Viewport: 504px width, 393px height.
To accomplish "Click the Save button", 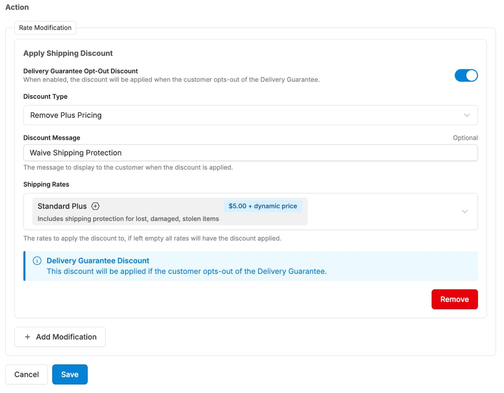I will 70,374.
